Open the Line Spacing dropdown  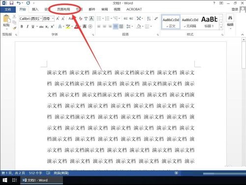tap(129, 26)
